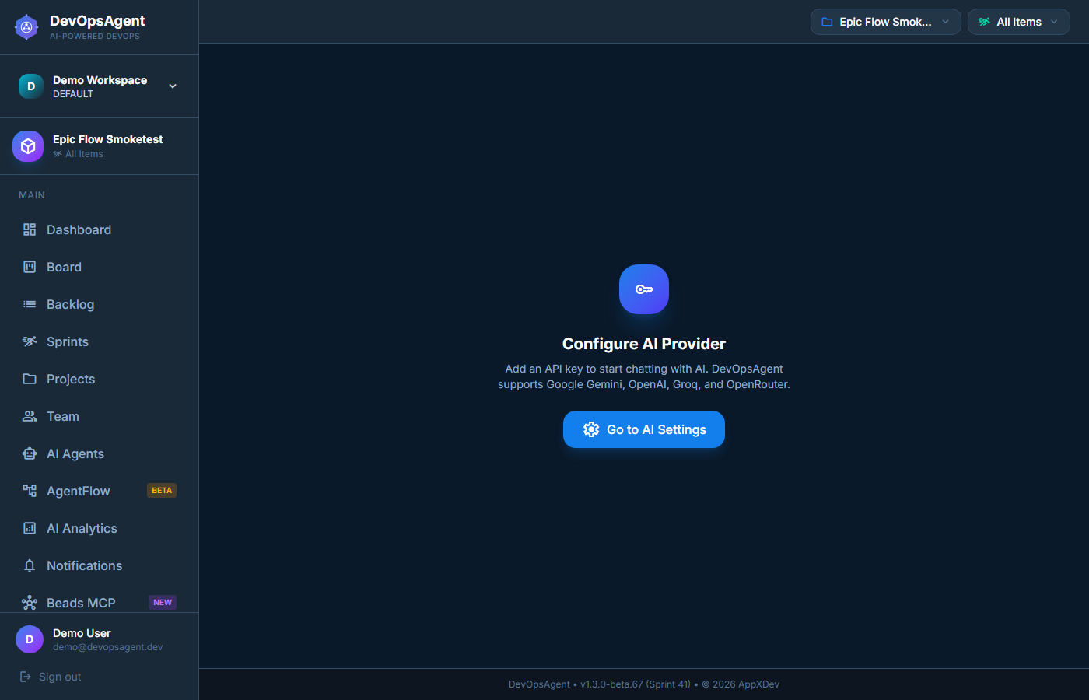This screenshot has width=1089, height=700.
Task: Expand the Demo Workspace switcher chevron
Action: point(173,86)
